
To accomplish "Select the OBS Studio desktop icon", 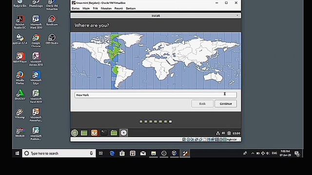I will point(52,39).
